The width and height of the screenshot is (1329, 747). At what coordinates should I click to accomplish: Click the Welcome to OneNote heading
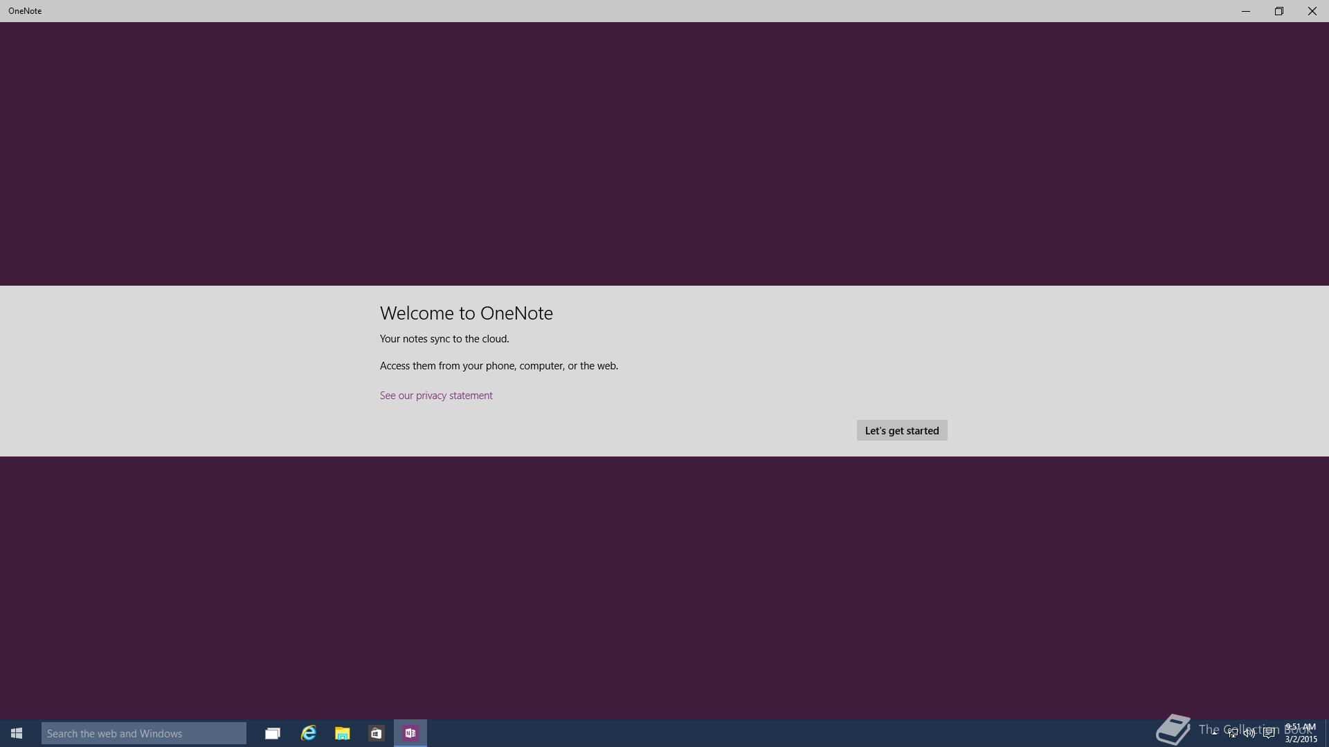tap(467, 313)
